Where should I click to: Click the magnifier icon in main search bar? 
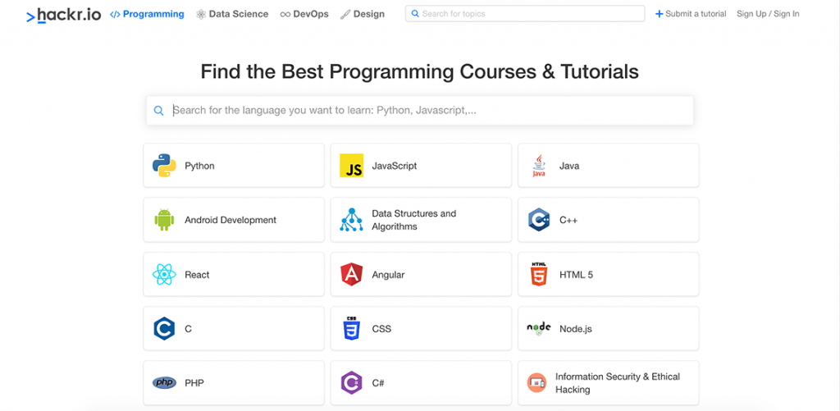158,111
